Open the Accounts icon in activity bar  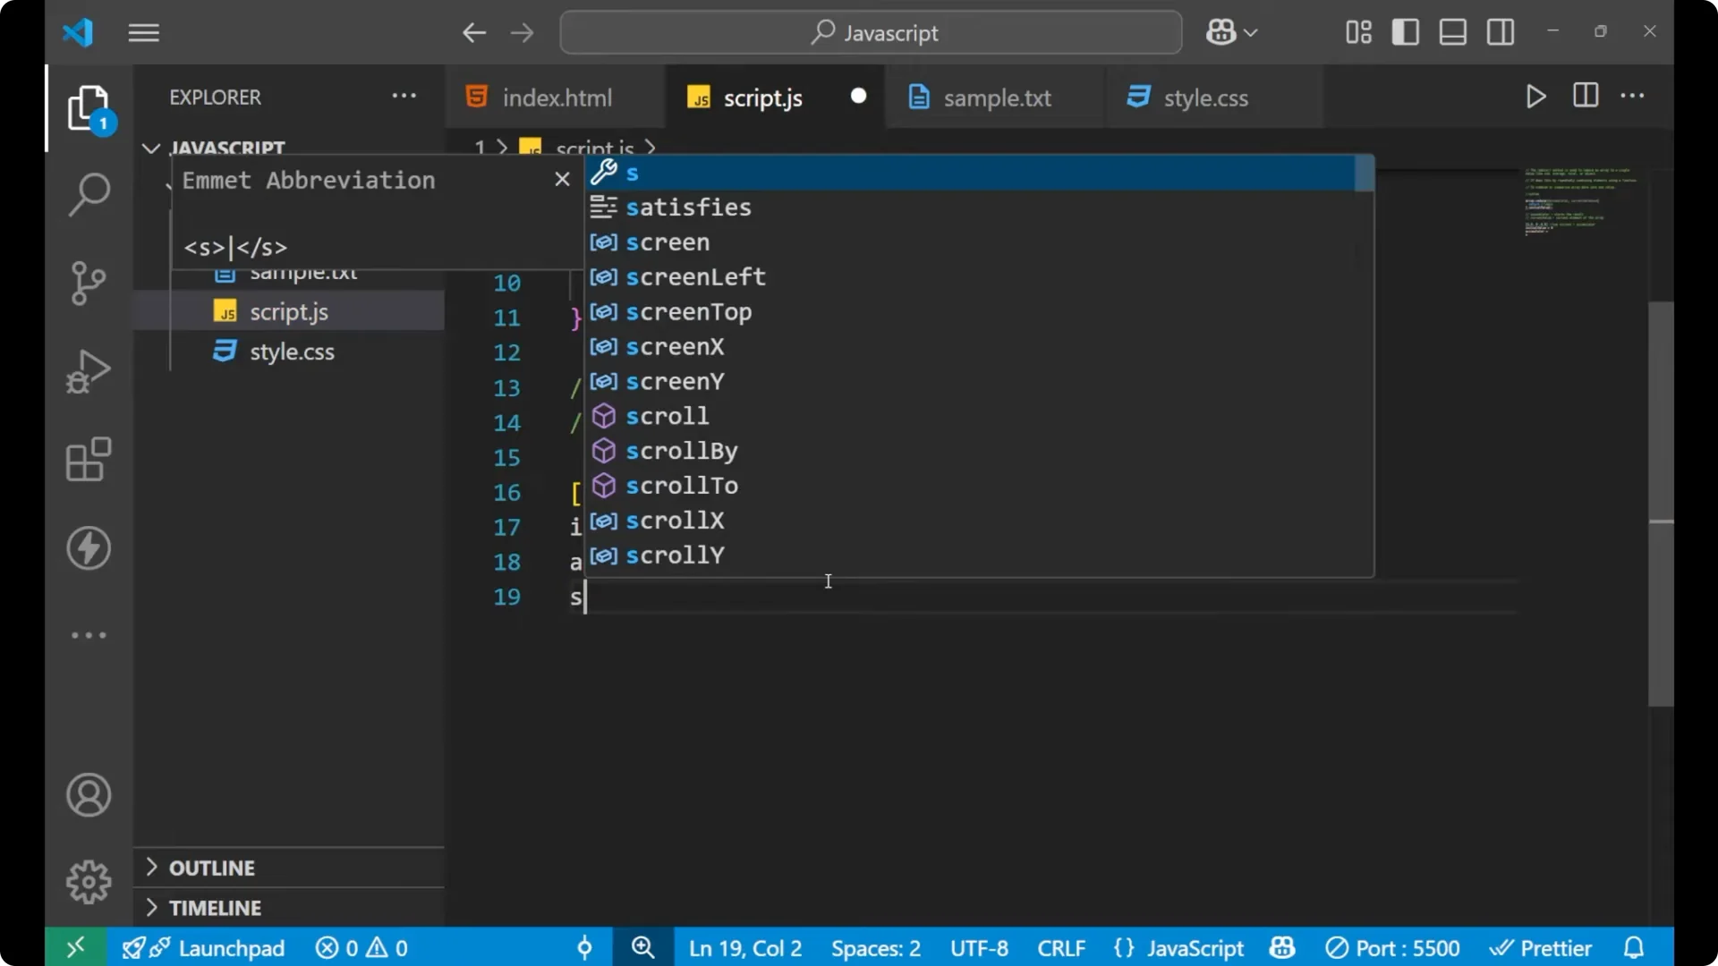pyautogui.click(x=88, y=795)
